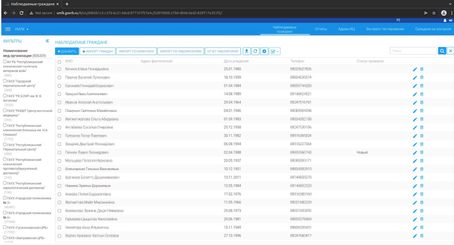The image size is (454, 245).
Task: Toggle the select-all checkbox beside ФИО header
Action: [x=59, y=61]
